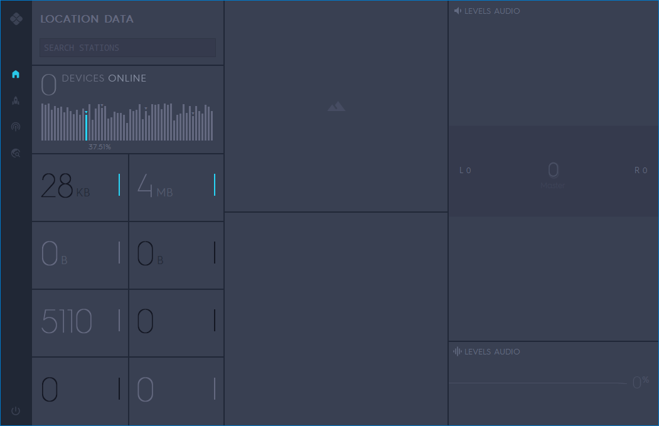The image size is (659, 426).
Task: Click the Devices Online counter
Action: coord(49,85)
